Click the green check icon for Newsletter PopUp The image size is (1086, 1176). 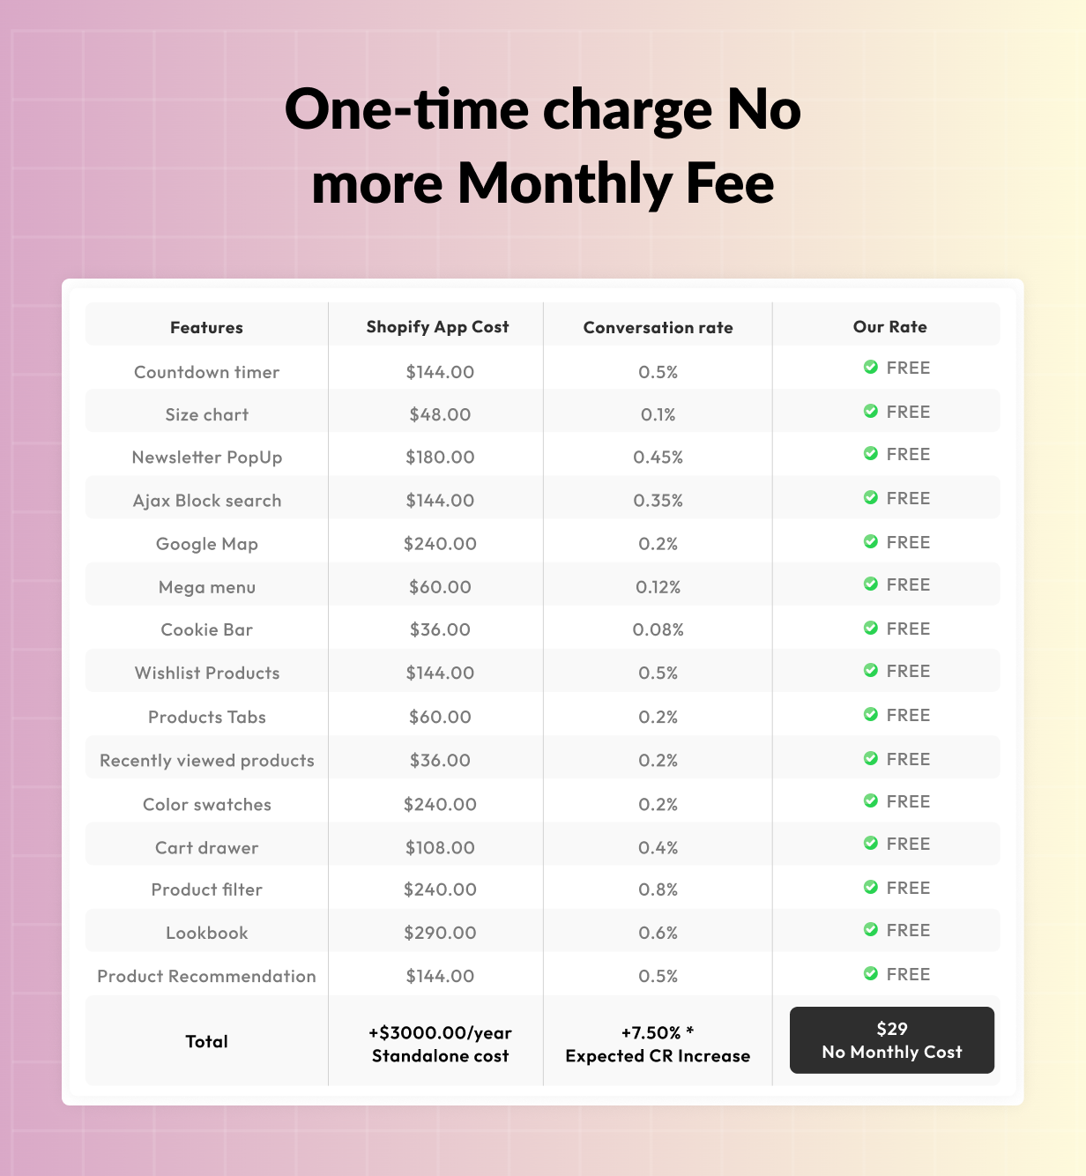(x=871, y=454)
